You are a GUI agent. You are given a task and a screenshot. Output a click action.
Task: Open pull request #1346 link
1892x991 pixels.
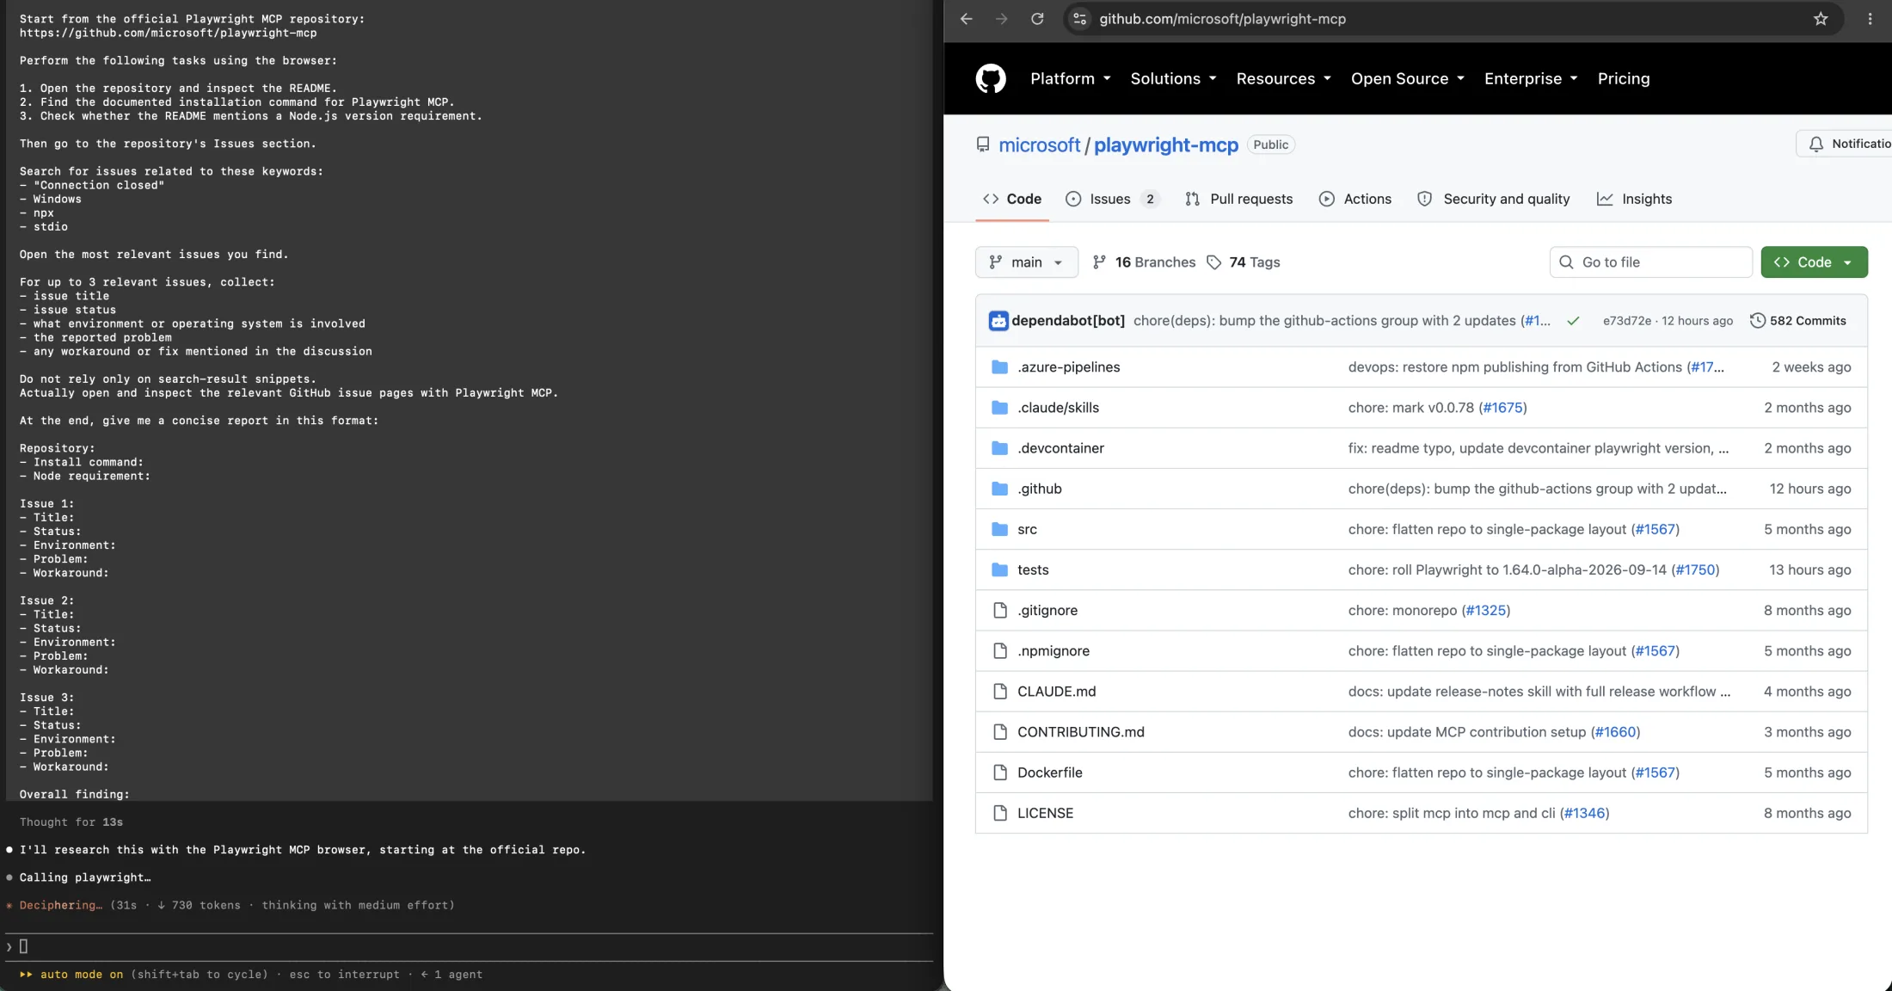click(1584, 813)
